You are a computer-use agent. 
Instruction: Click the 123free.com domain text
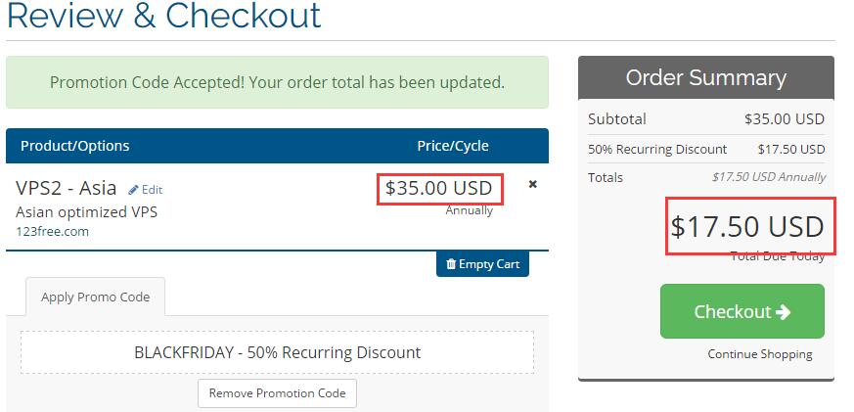pos(53,231)
